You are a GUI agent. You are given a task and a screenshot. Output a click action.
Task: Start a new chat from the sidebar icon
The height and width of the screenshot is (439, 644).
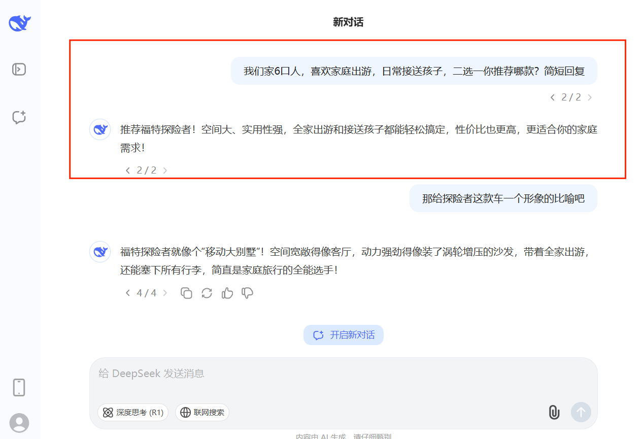19,117
